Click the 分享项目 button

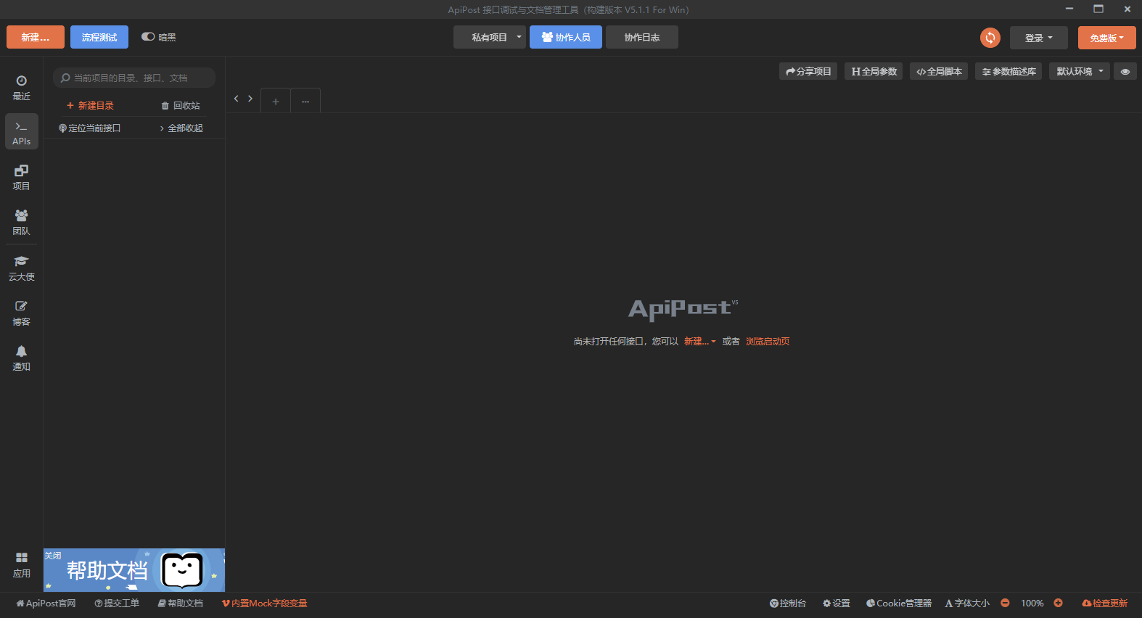808,71
